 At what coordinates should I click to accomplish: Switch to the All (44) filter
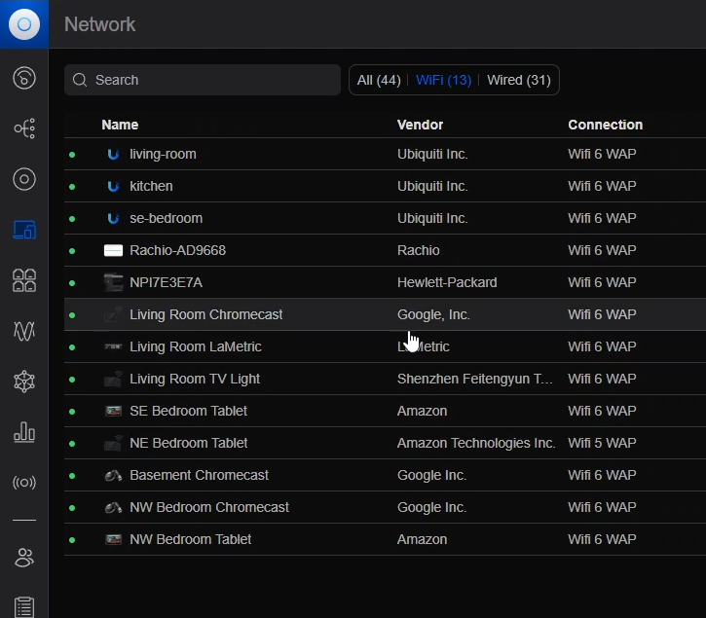tap(379, 80)
